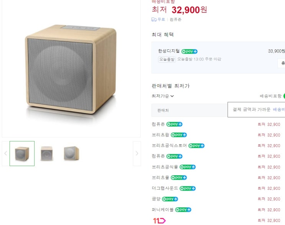The image size is (285, 225).
Task: Click the N pay badge next to 브리츠팝
Action: click(179, 135)
